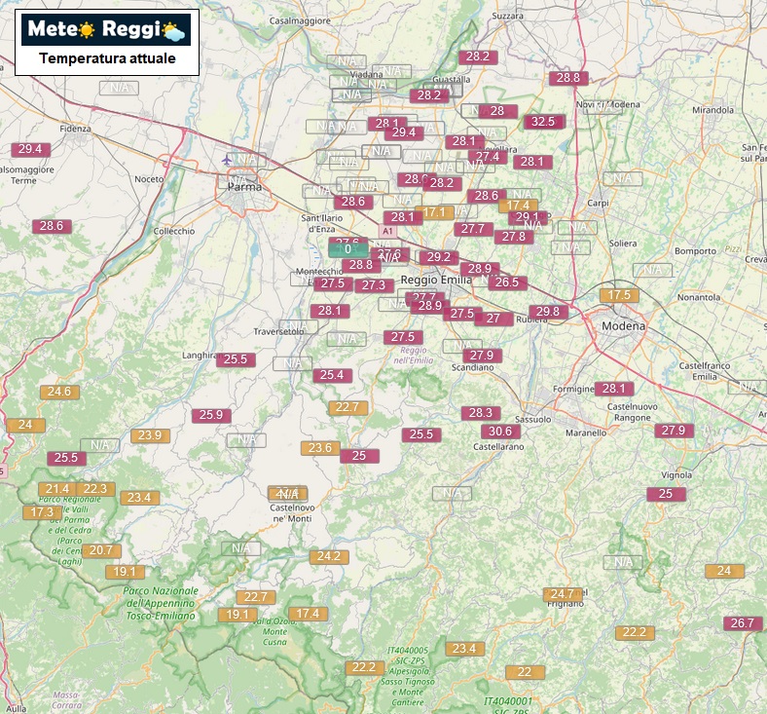Click the orange 17.1 station marker

pos(434,212)
